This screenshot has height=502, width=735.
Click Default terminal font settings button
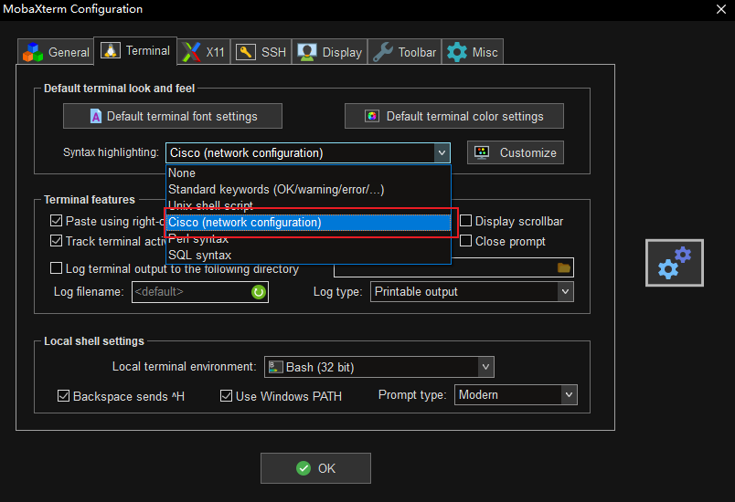click(x=173, y=116)
